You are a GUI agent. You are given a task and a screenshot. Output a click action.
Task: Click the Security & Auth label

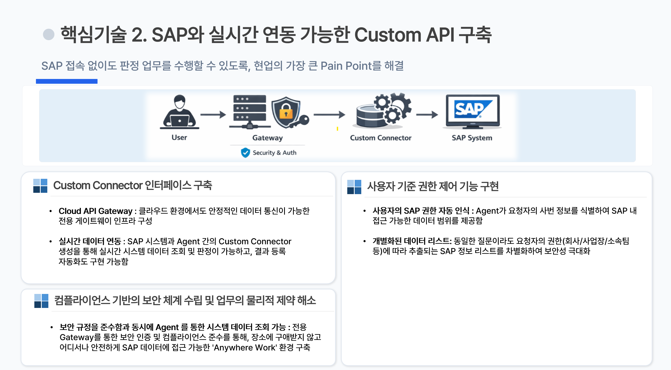(274, 153)
